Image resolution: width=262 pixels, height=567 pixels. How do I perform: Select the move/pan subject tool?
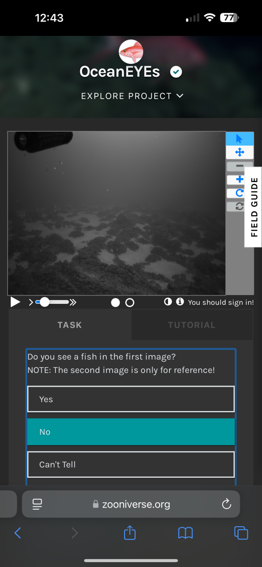[x=240, y=152]
